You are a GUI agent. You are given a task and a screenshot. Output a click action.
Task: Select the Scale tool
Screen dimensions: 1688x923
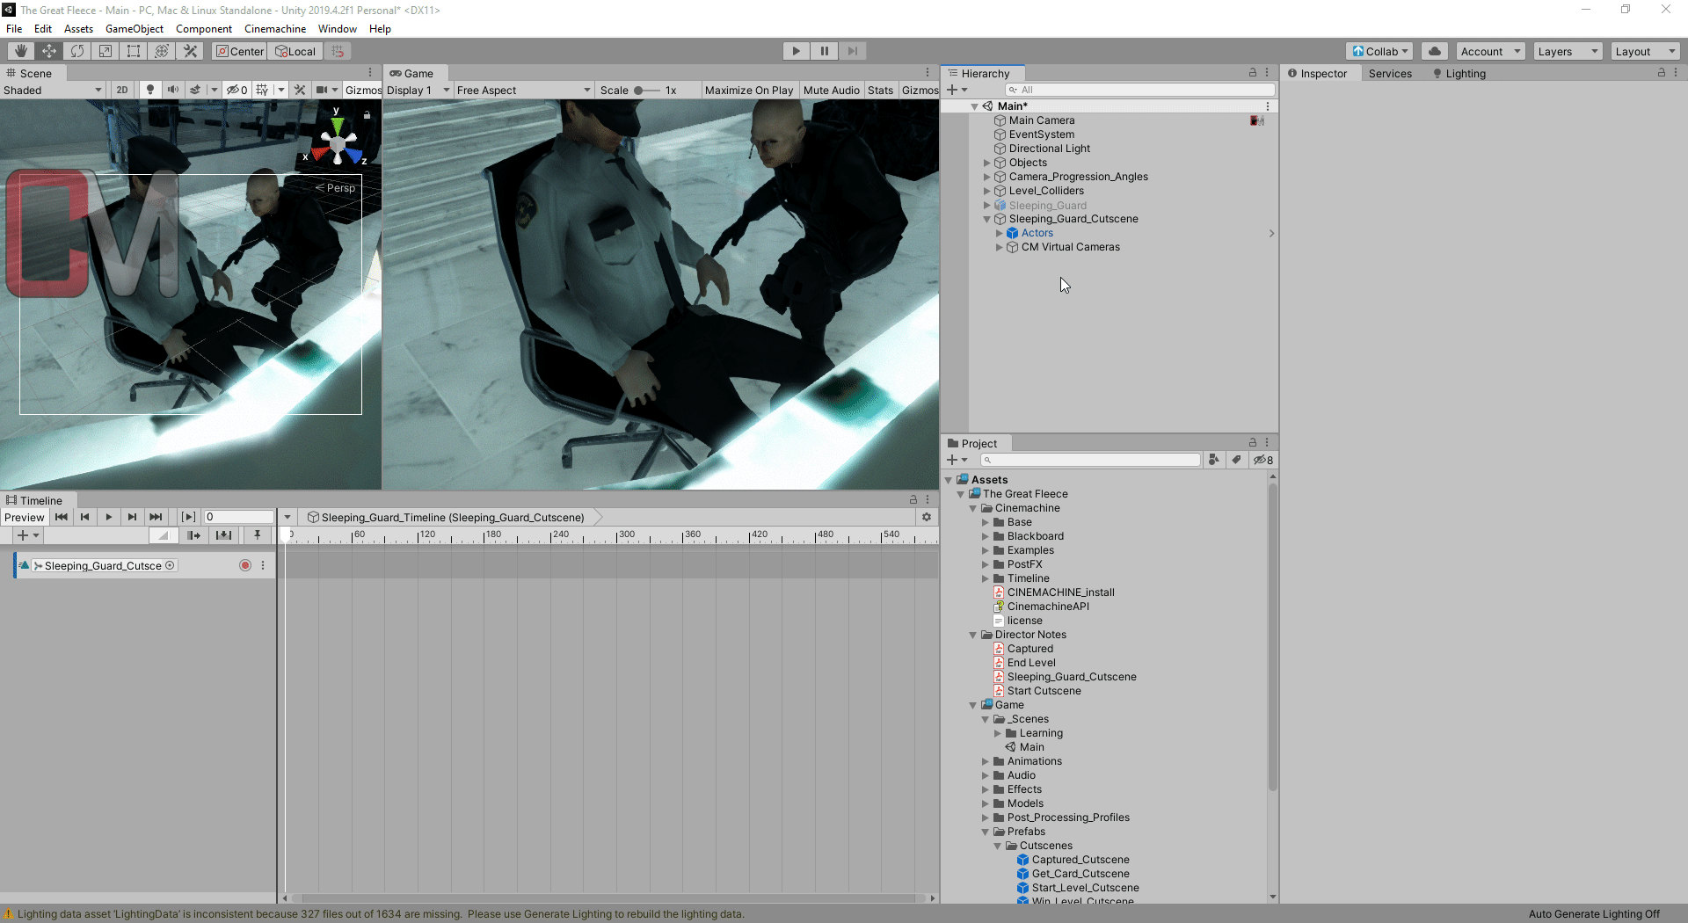point(105,51)
